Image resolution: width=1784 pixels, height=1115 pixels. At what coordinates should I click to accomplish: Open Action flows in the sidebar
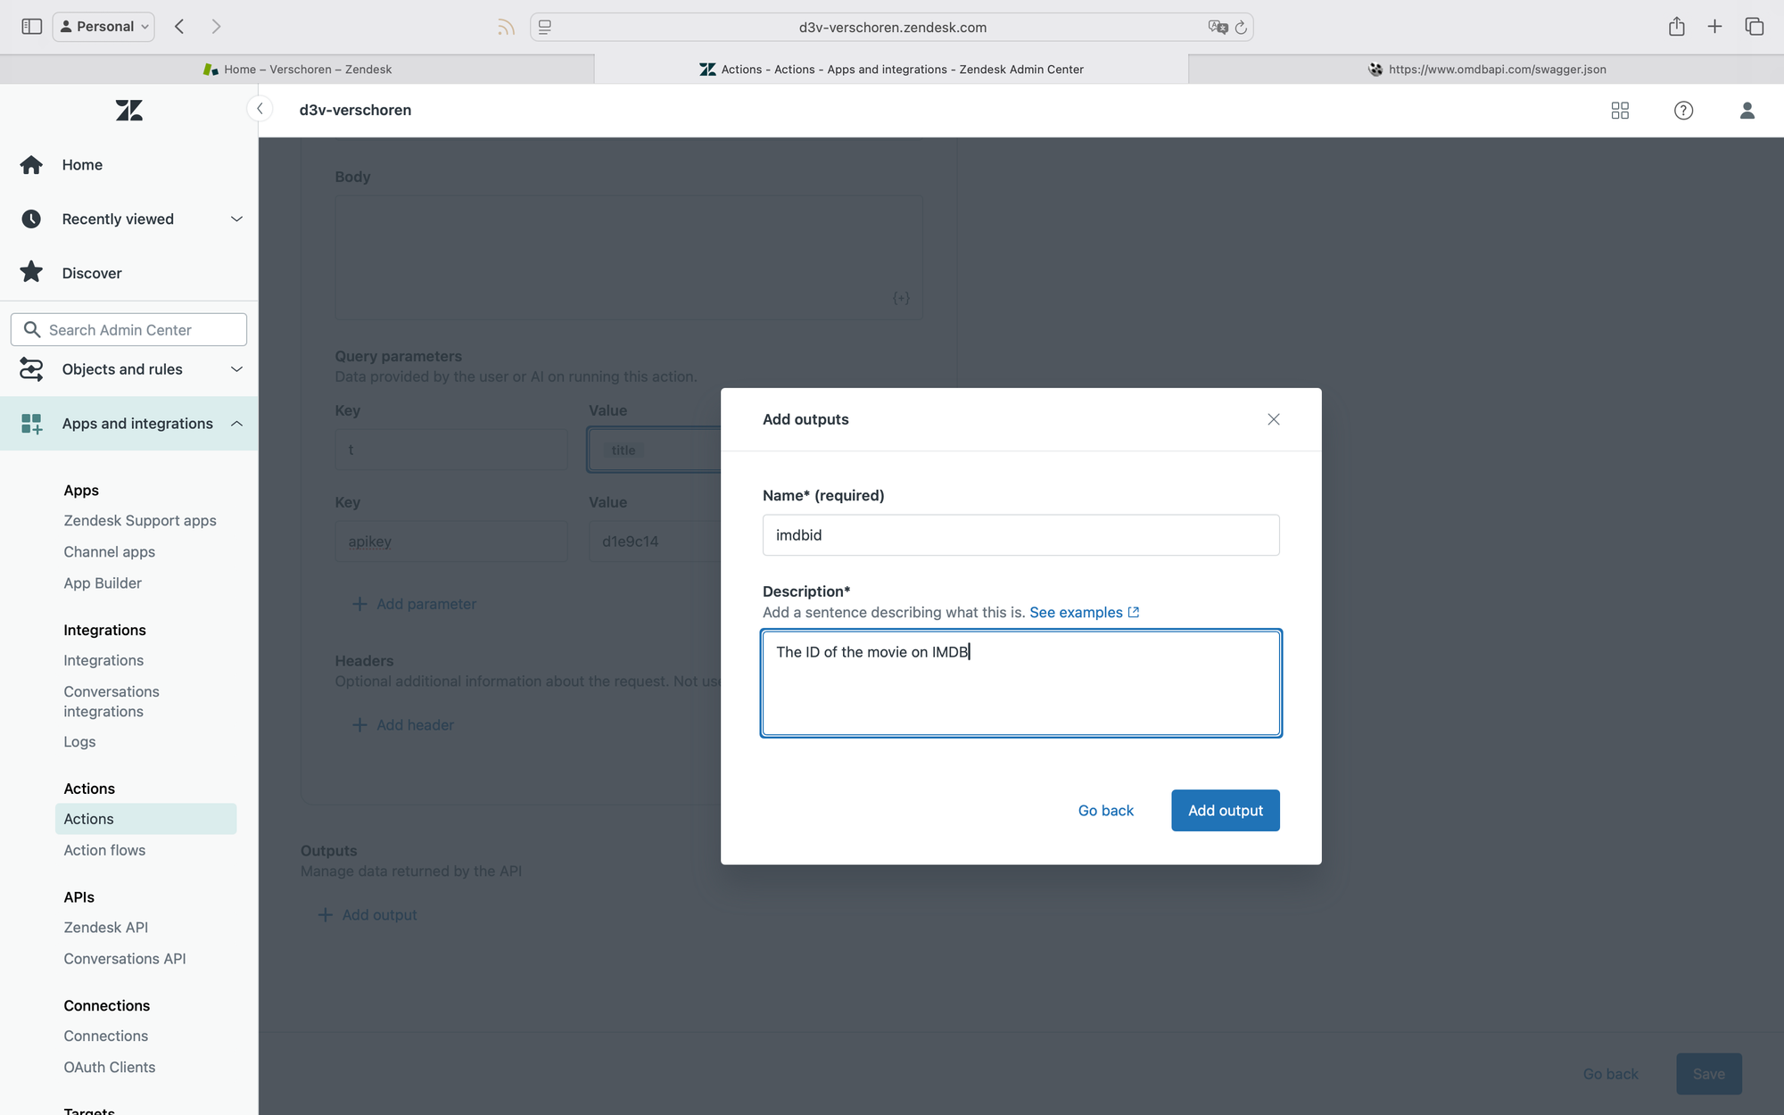click(x=104, y=850)
